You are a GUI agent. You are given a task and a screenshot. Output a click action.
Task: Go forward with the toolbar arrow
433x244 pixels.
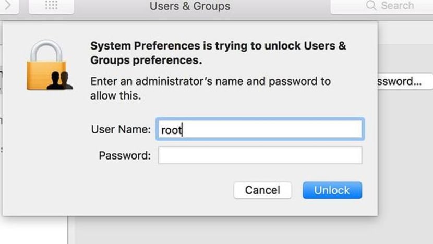(8, 5)
